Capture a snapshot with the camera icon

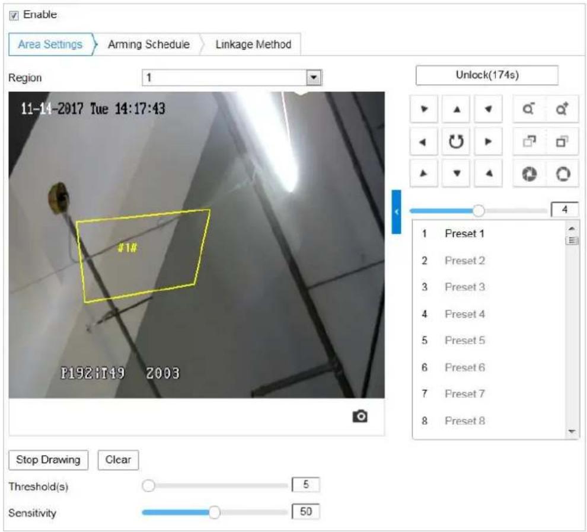(x=360, y=416)
